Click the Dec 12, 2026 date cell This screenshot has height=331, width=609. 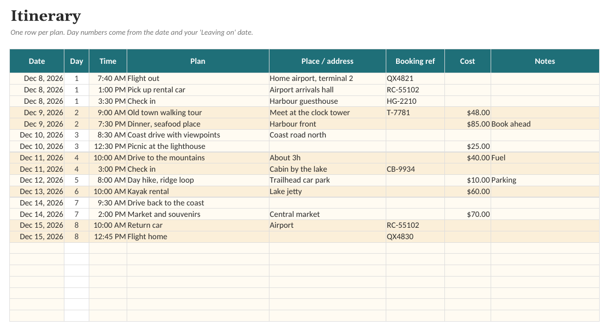37,180
